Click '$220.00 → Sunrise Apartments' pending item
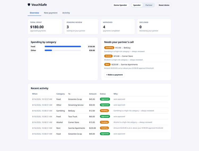Screen dimensions: 199x151 point(125,65)
